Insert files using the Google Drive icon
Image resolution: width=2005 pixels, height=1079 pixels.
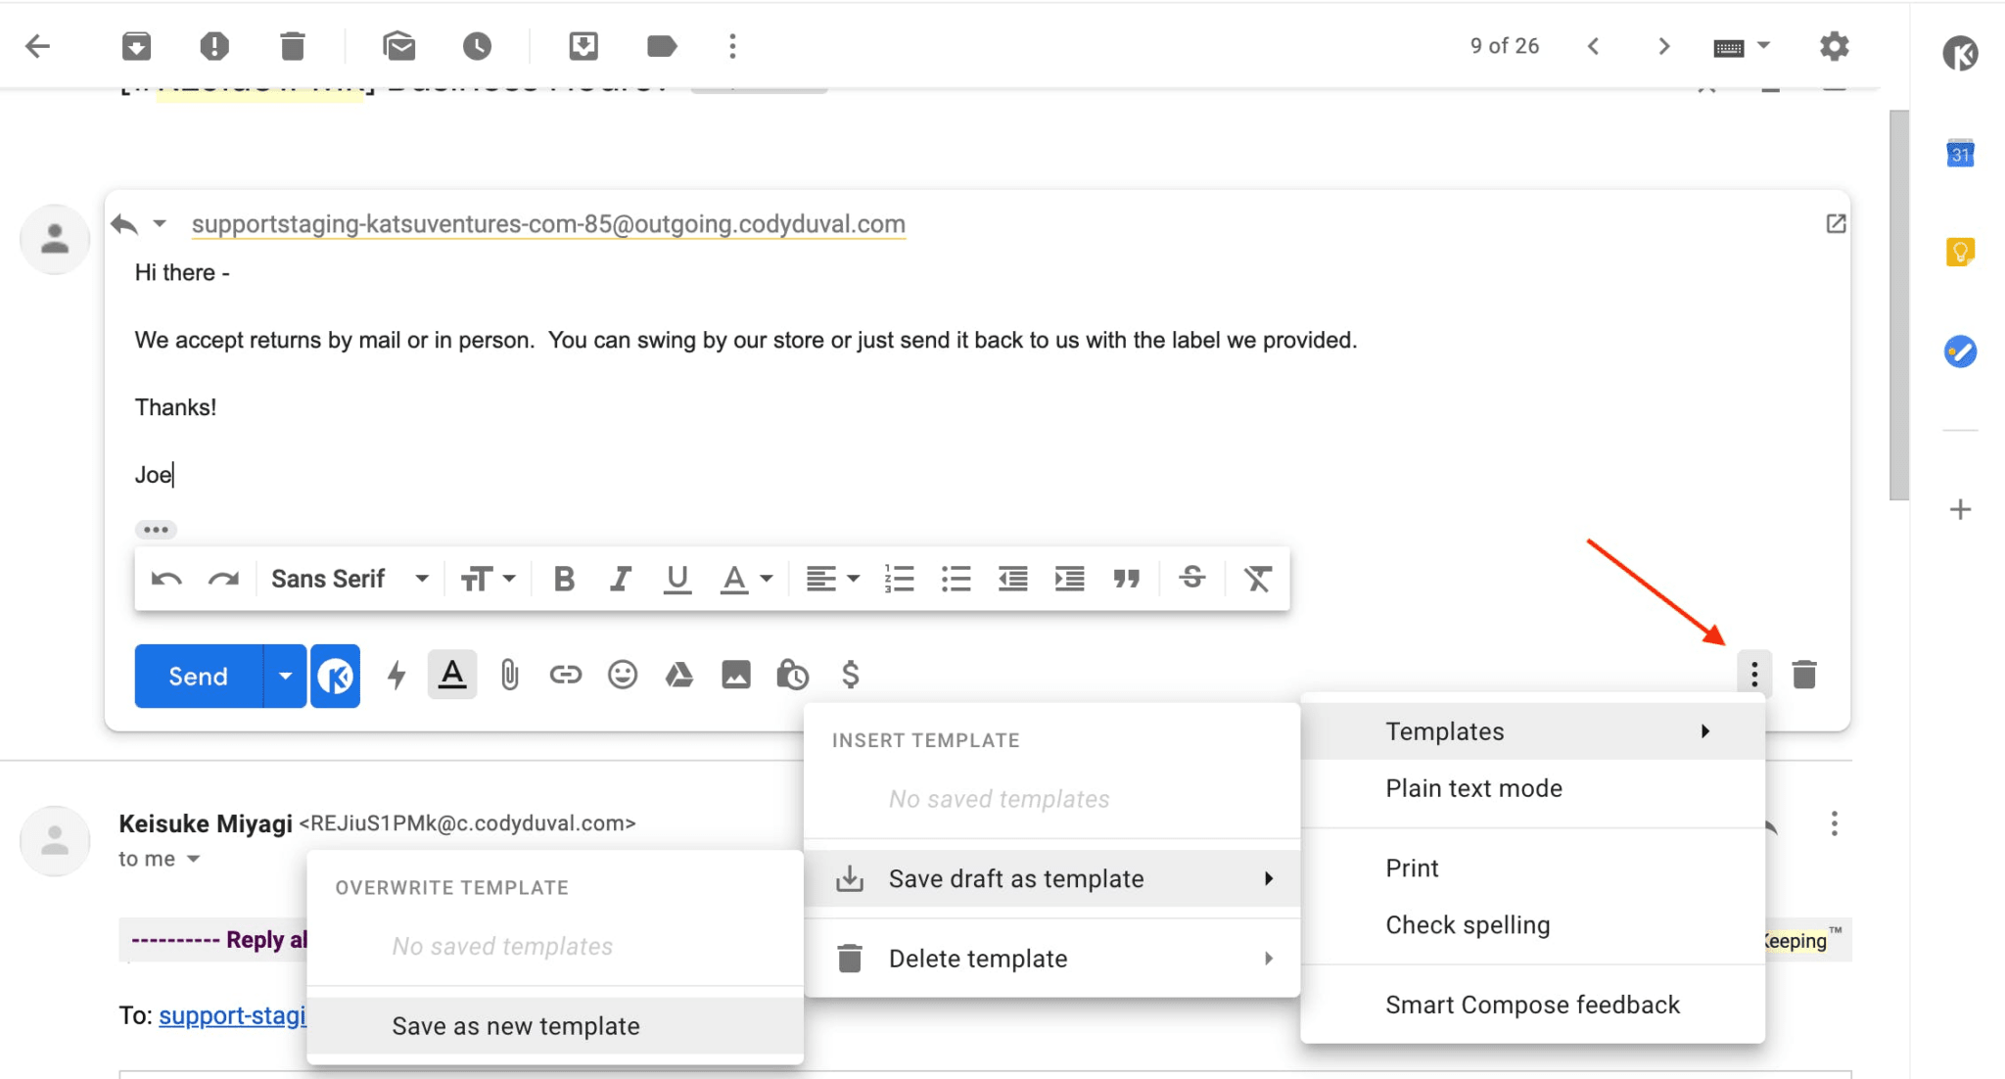point(678,675)
